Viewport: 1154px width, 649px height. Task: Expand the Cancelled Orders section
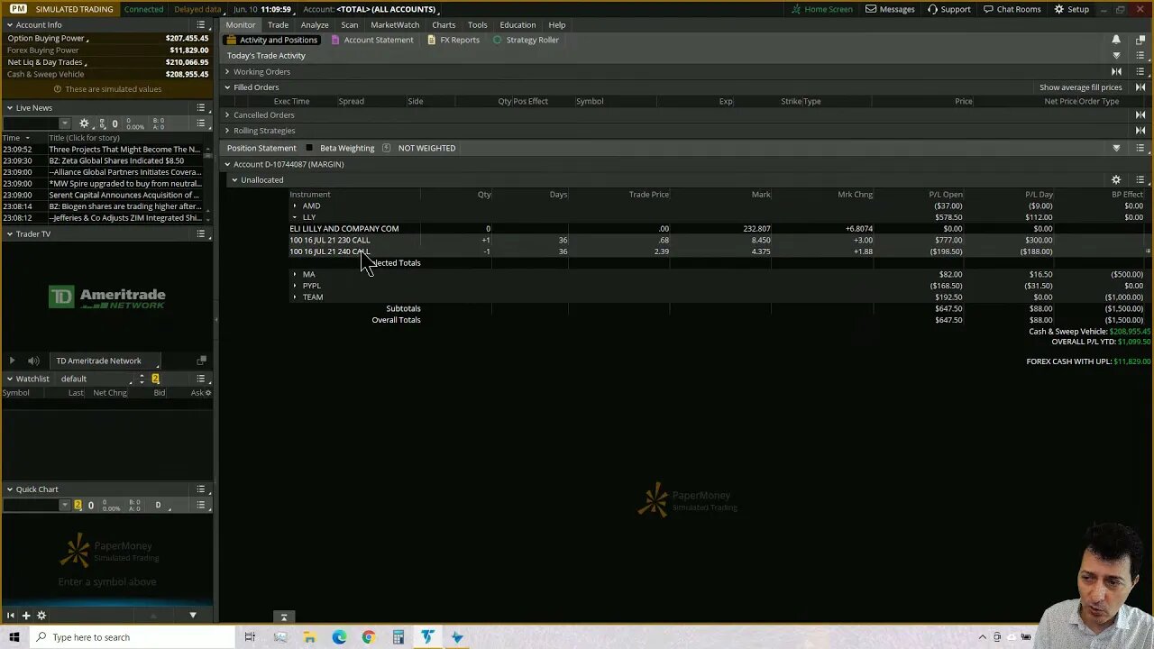227,115
